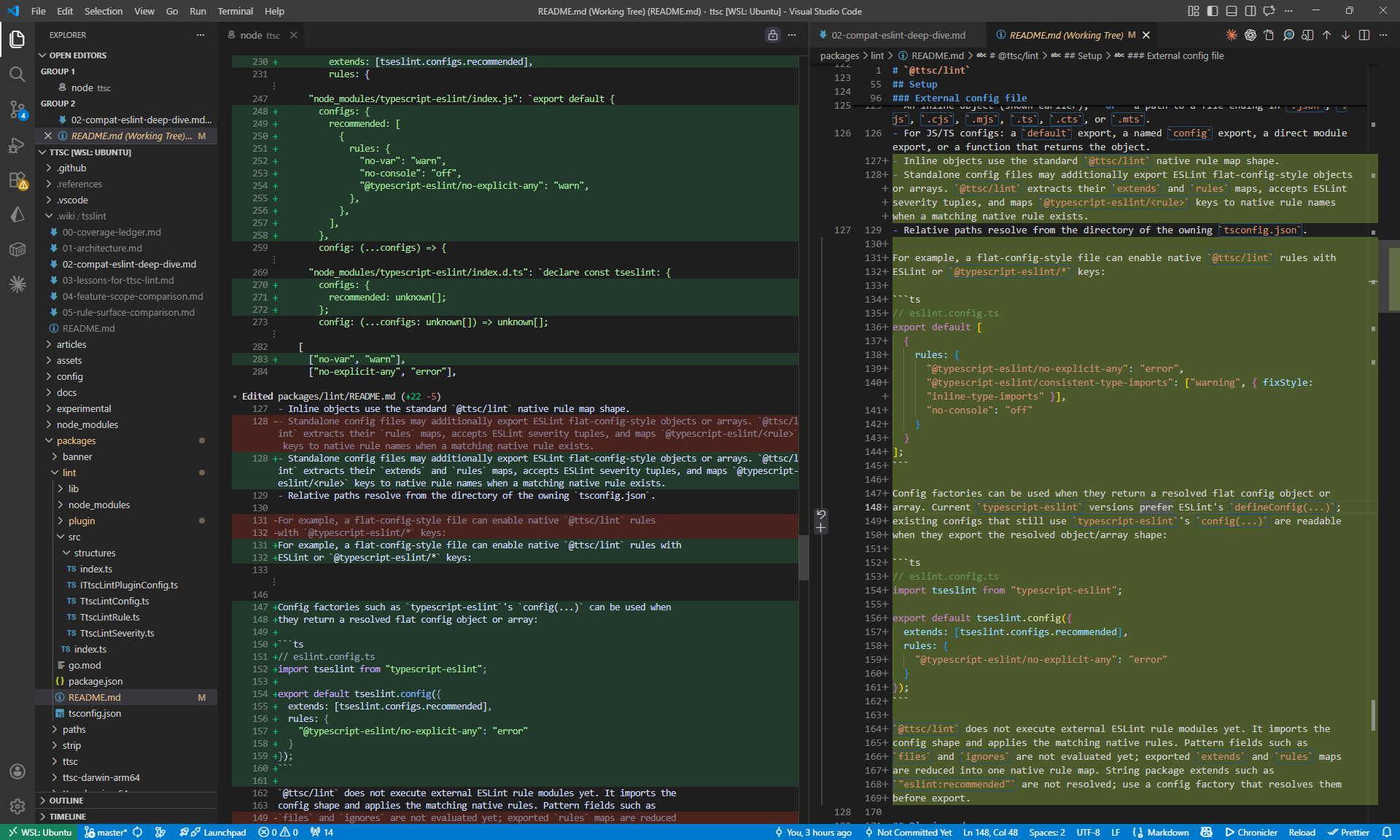Change Markdown language mode in status bar
The image size is (1400, 840).
tap(1167, 832)
